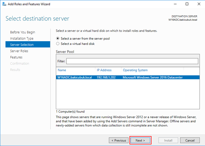Close the Add Roles and Features Wizard
Screen dimensions: 205x146
tap(199, 4)
